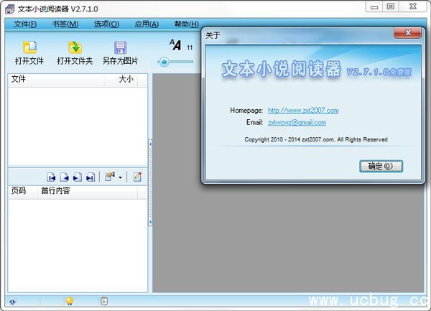Open the 书签(M) bookmarks menu
The height and width of the screenshot is (311, 431).
65,24
